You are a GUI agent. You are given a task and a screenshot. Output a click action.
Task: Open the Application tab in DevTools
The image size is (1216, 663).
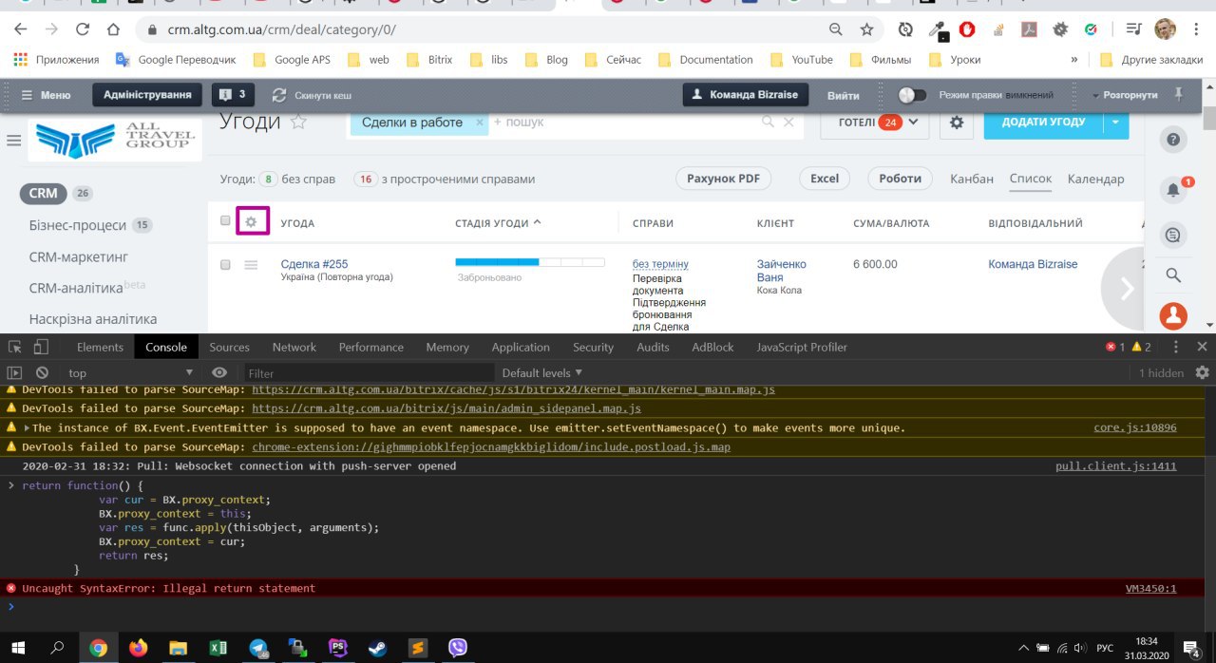coord(521,347)
